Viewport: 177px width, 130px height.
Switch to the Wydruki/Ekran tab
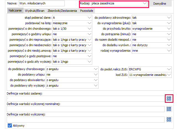35,11
